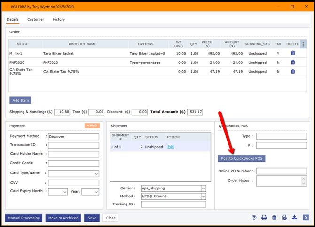Click the Move to Archived button
Viewport: 315px width, 227px height.
63,218
